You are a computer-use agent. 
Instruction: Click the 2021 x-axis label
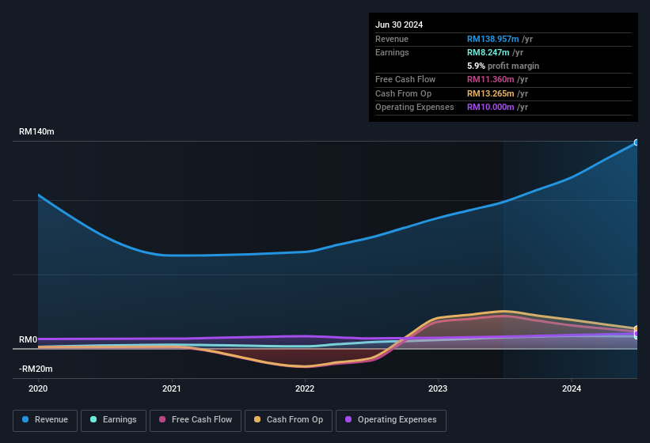click(172, 388)
